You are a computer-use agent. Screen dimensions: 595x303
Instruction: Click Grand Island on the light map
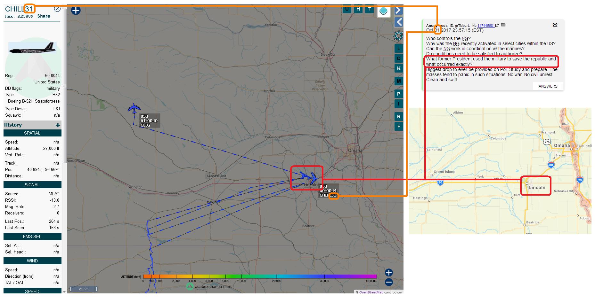(444, 172)
